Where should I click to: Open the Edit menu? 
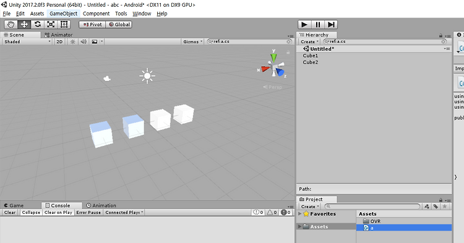tap(20, 14)
